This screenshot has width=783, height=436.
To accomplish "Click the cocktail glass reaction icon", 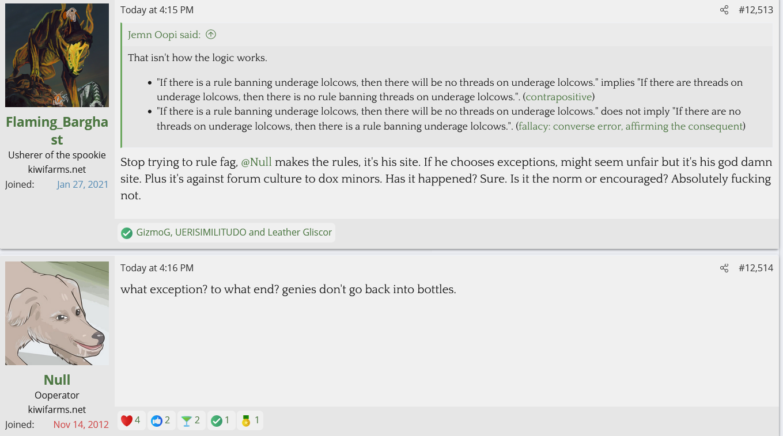I will [186, 420].
